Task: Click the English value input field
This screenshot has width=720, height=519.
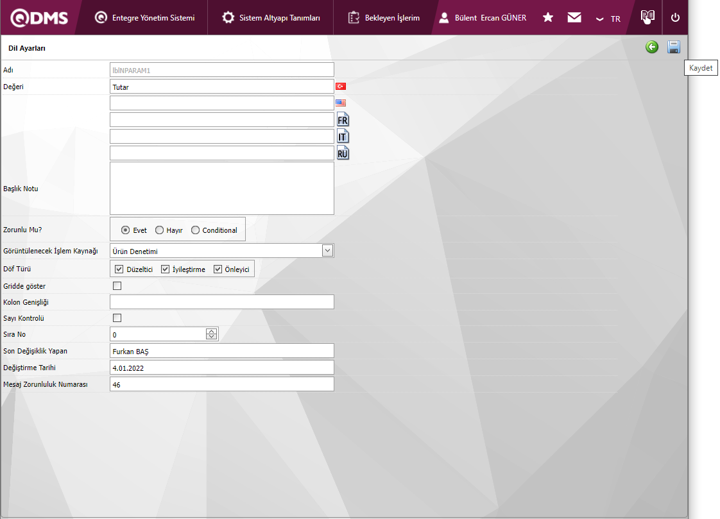Action: coord(222,103)
